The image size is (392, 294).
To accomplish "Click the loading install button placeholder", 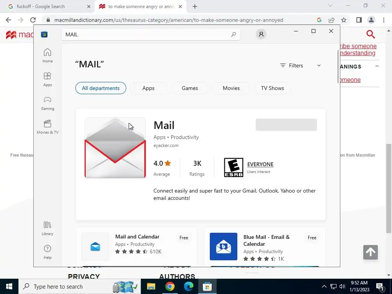I will point(286,125).
